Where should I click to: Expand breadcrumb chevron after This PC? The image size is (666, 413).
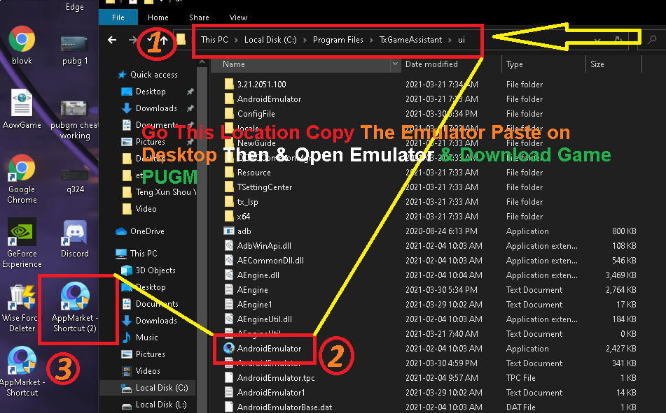click(236, 40)
